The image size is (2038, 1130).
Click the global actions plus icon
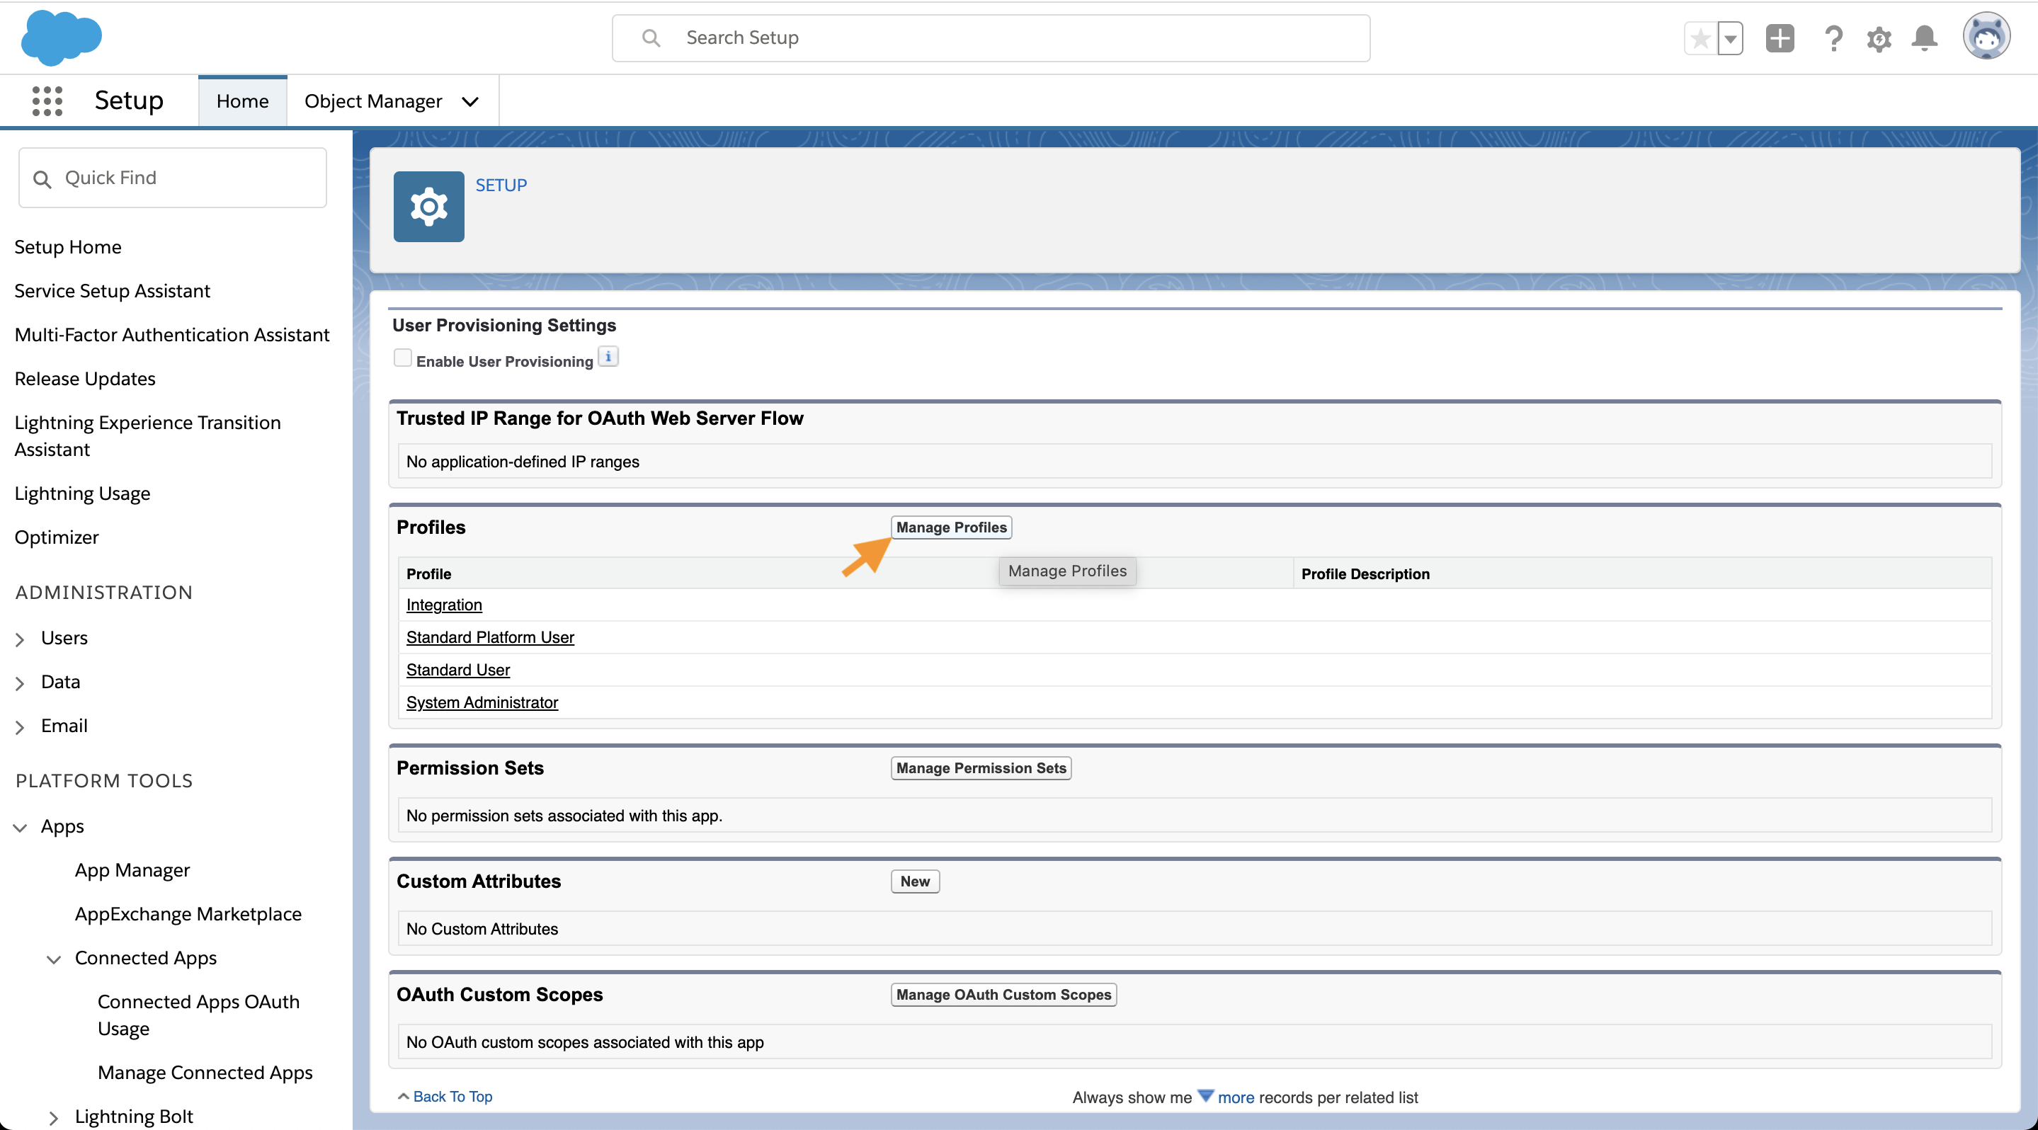1780,38
